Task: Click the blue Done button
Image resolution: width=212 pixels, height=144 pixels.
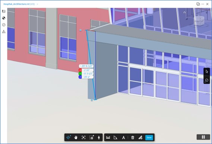Action: pos(149,138)
